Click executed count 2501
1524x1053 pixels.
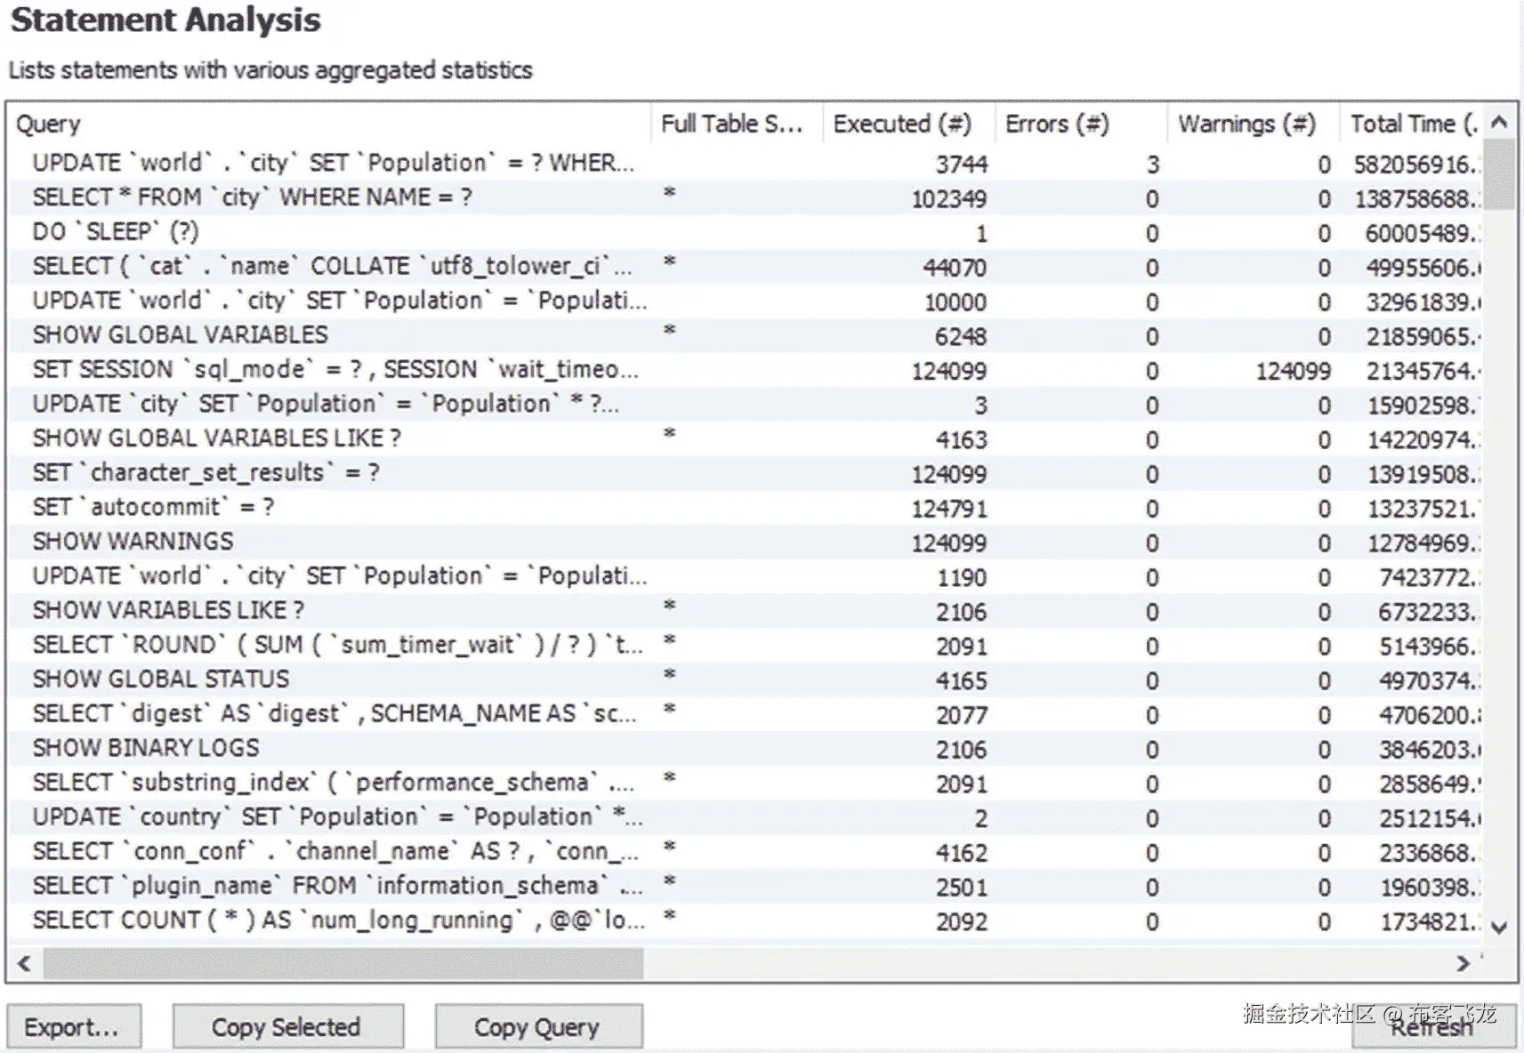961,888
